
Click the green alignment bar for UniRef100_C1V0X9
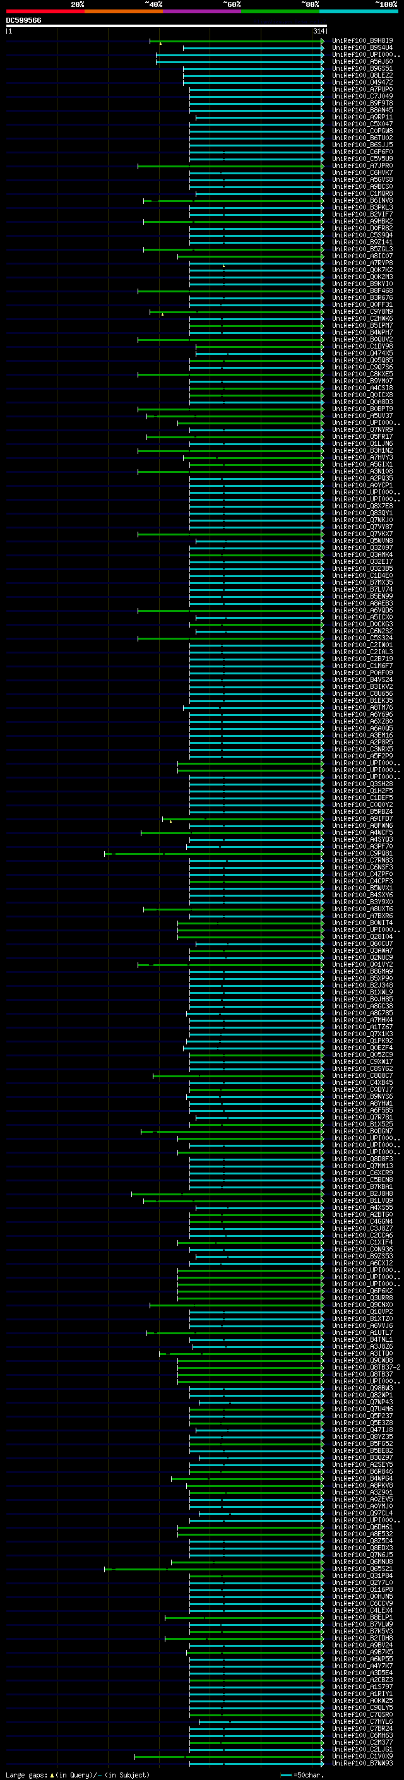(x=229, y=1756)
